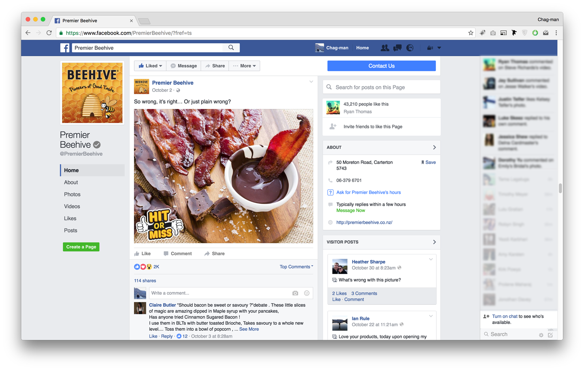
Task: Click the reaction icons next to 2K
Action: tap(143, 267)
